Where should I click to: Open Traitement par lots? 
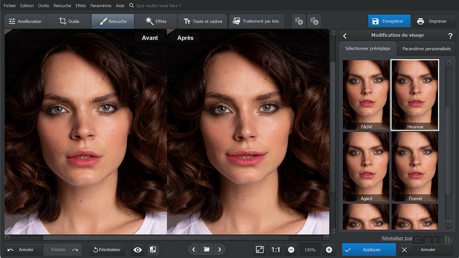coord(257,21)
